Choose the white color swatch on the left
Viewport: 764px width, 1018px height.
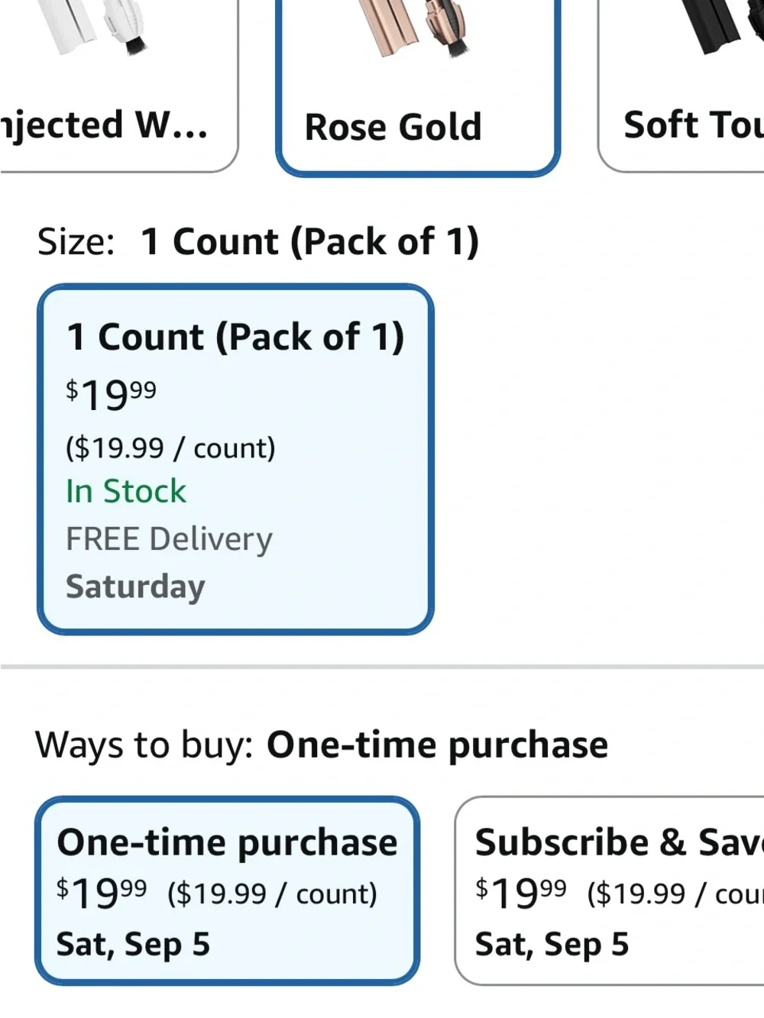tap(119, 86)
